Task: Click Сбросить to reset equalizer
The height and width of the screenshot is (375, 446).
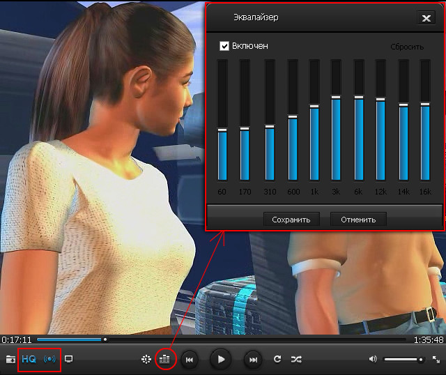Action: 407,47
